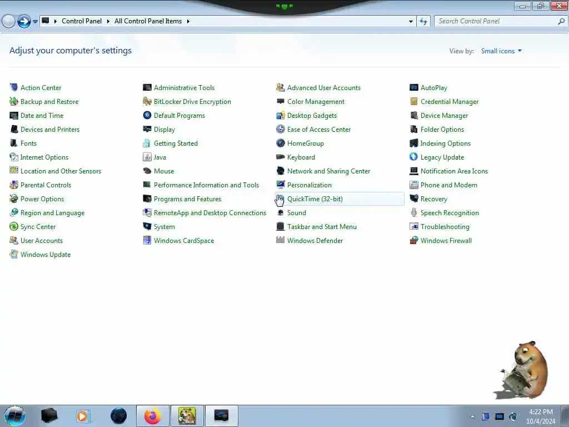Click the Devices and Printers icon
The width and height of the screenshot is (569, 427).
point(14,129)
